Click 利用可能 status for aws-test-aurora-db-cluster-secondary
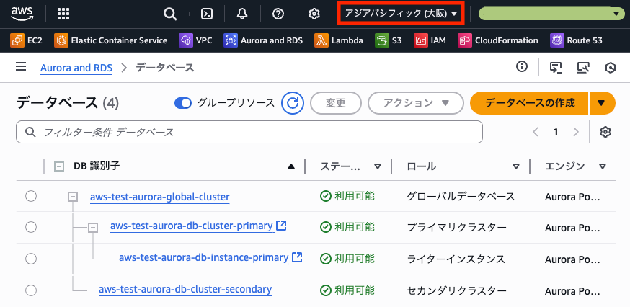The image size is (630, 307). coord(347,290)
